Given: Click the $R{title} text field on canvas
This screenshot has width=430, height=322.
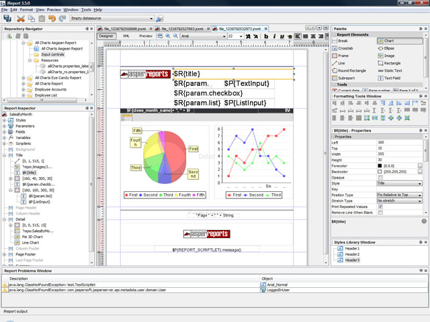Looking at the screenshot, I should click(x=234, y=74).
